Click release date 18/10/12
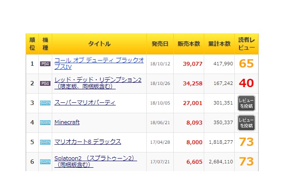The image size is (283, 196). 160,64
